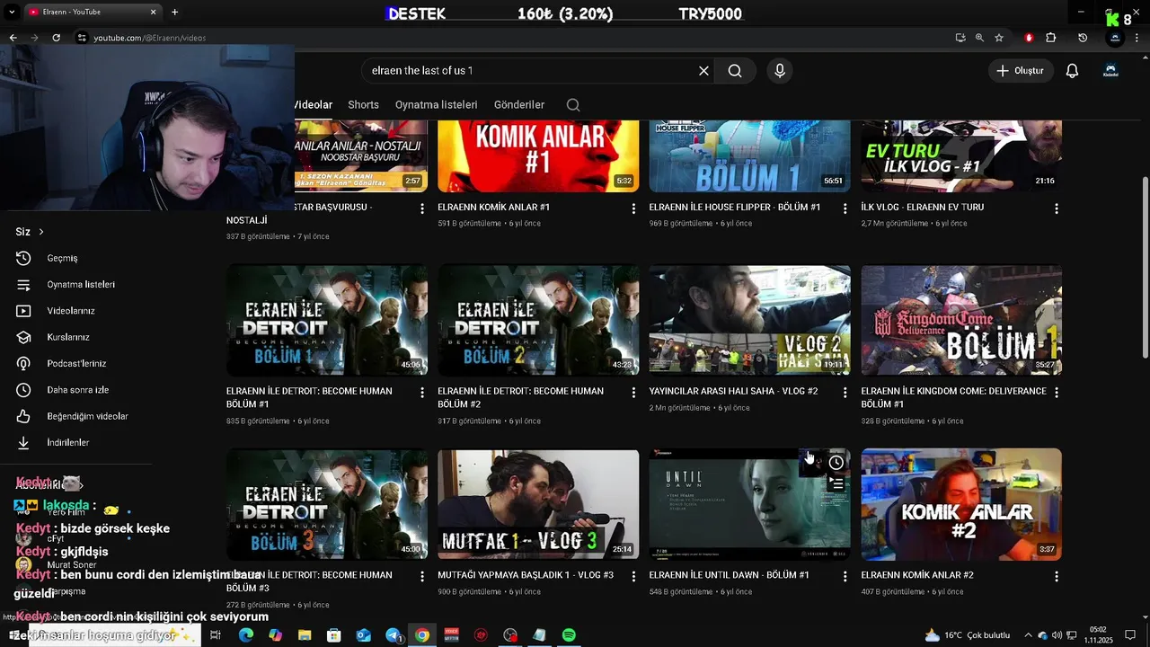Screen dimensions: 1150x647
Task: Click in the YouTube search text field
Action: click(530, 71)
